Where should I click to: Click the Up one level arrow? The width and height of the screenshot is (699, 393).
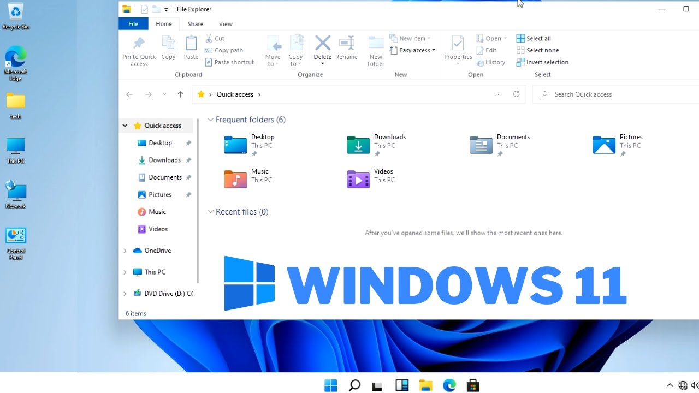[180, 94]
